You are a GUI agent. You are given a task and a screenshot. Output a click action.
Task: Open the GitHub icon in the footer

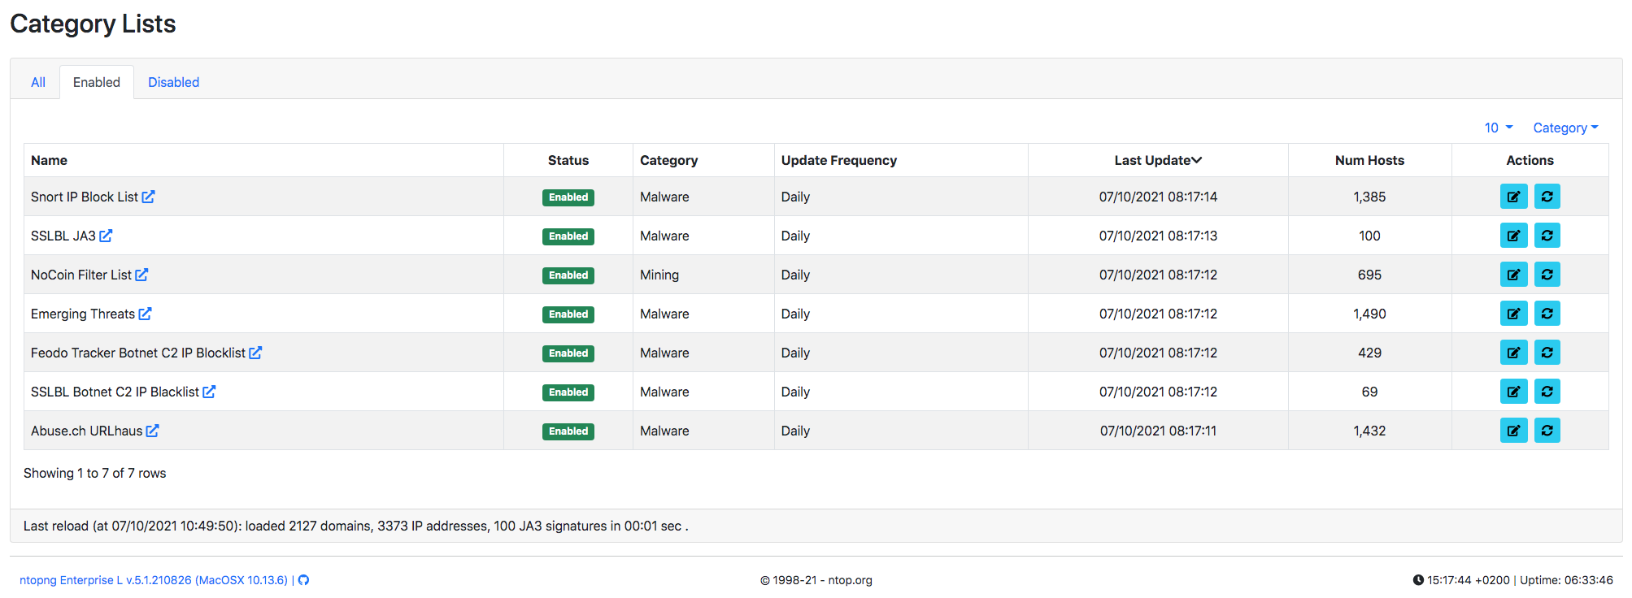tap(303, 580)
